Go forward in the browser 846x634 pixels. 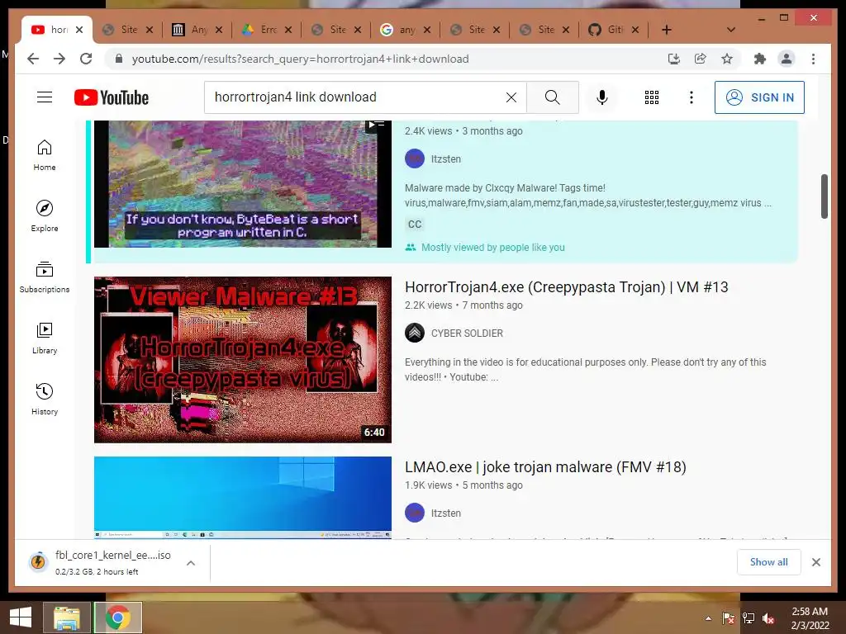pyautogui.click(x=59, y=59)
